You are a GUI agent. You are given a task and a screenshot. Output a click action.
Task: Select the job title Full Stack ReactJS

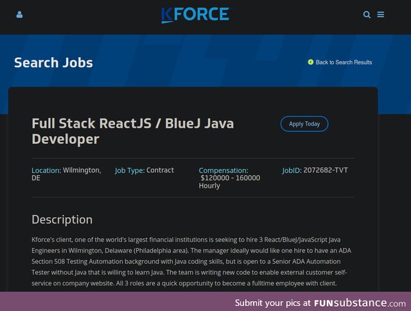[133, 131]
